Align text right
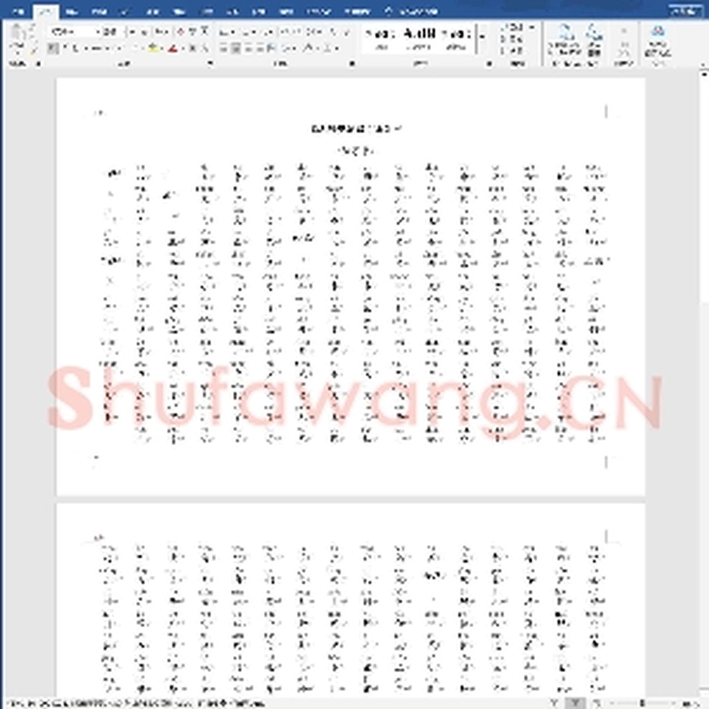 coord(248,48)
